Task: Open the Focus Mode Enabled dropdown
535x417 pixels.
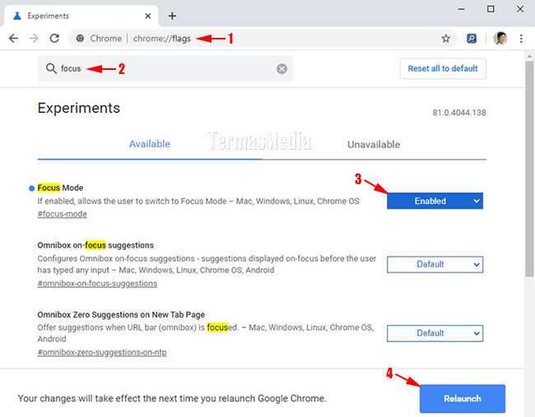Action: coord(435,201)
